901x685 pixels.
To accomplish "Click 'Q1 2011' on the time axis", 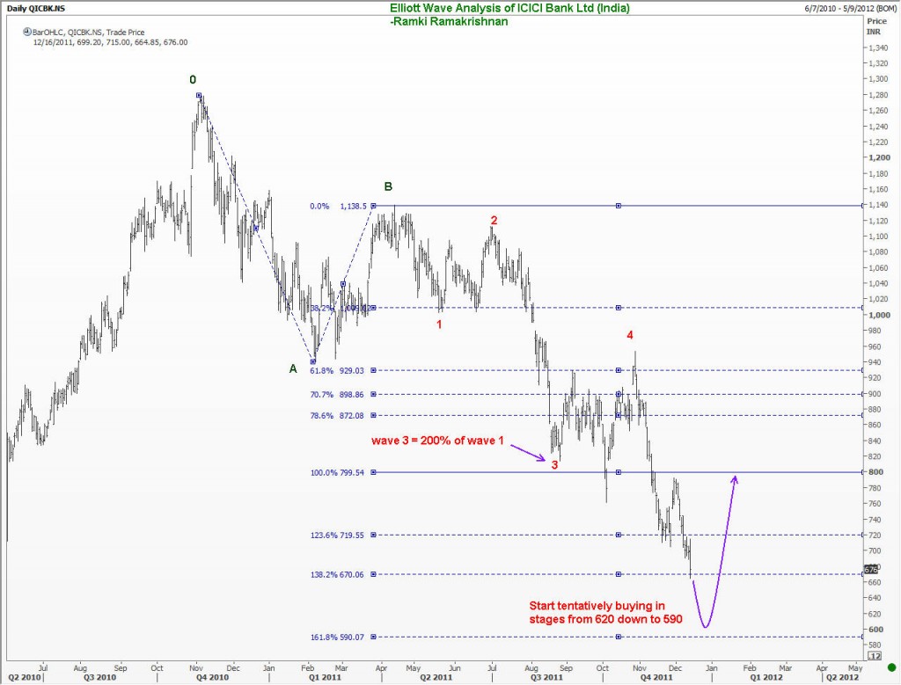I will click(325, 678).
